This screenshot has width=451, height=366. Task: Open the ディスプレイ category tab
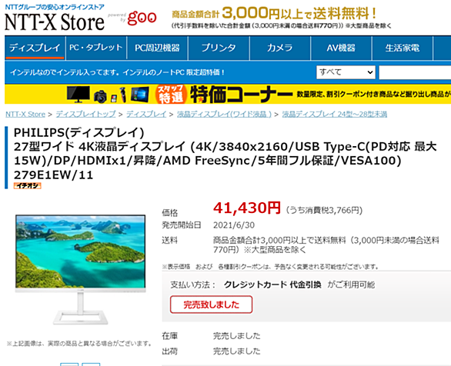click(x=35, y=48)
